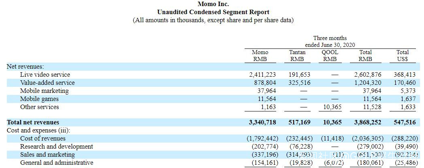Click the General and administrative row label
424x168 pixels.
(x=57, y=163)
